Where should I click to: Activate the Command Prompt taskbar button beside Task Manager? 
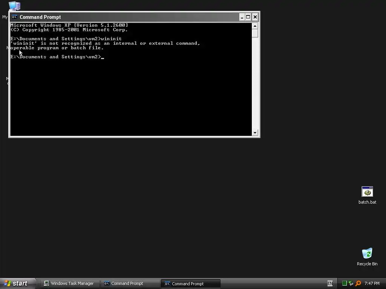pyautogui.click(x=130, y=283)
